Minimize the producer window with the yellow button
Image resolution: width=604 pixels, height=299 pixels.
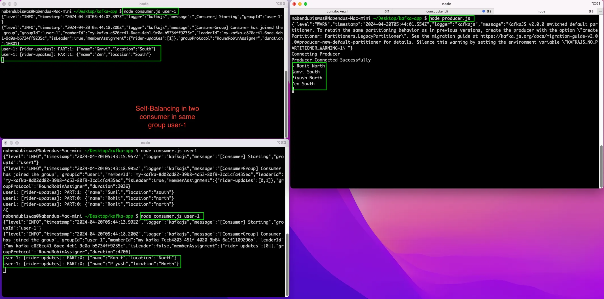300,4
